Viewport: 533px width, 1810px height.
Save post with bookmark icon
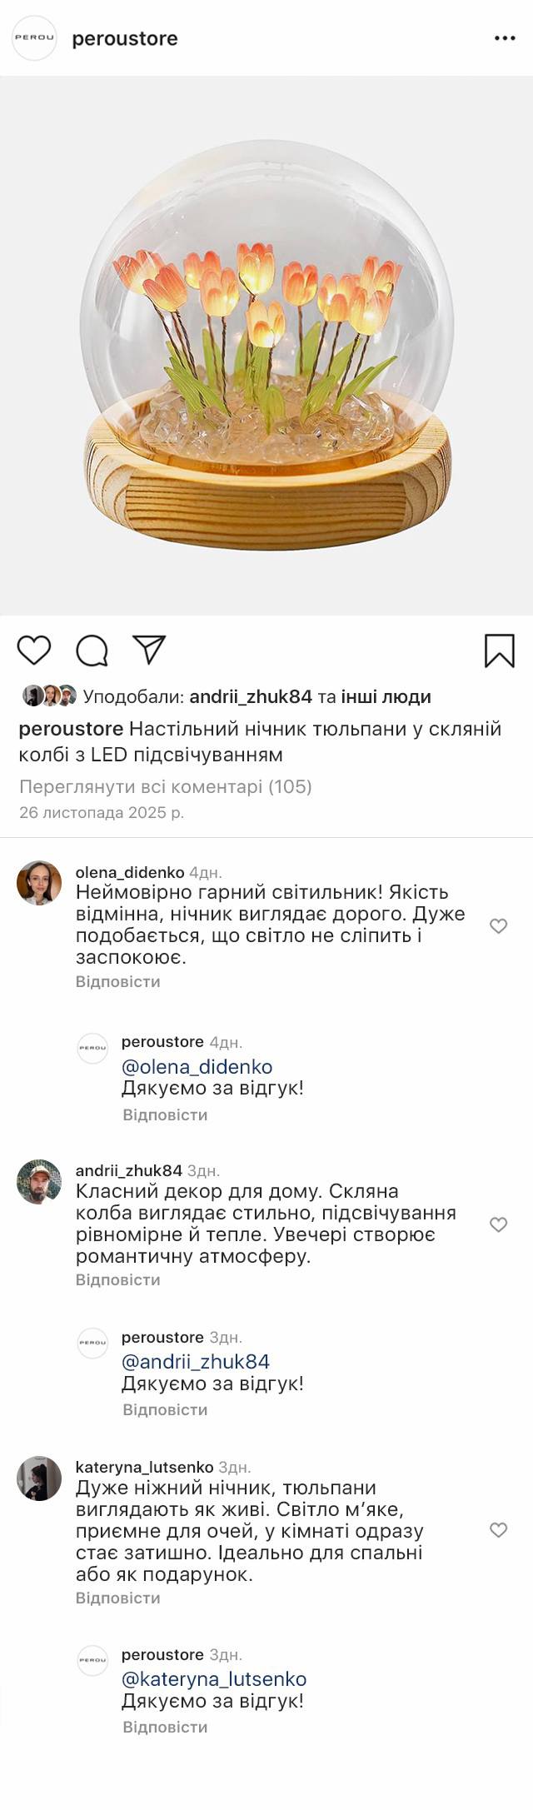(x=499, y=651)
